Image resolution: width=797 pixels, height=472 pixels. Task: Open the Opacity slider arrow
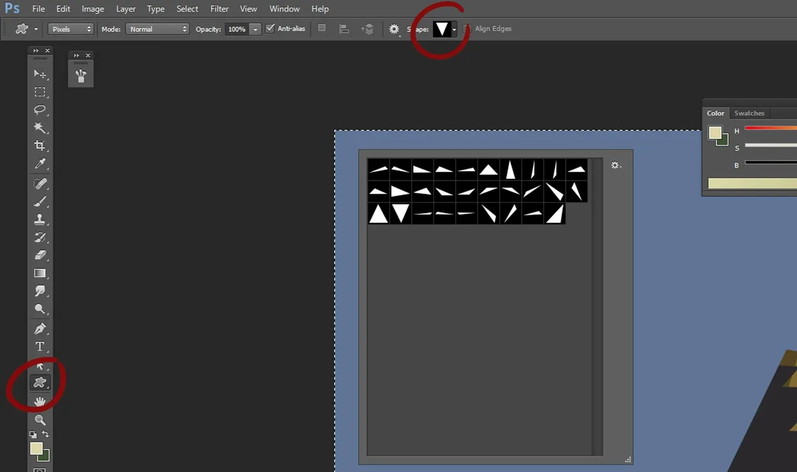[255, 29]
